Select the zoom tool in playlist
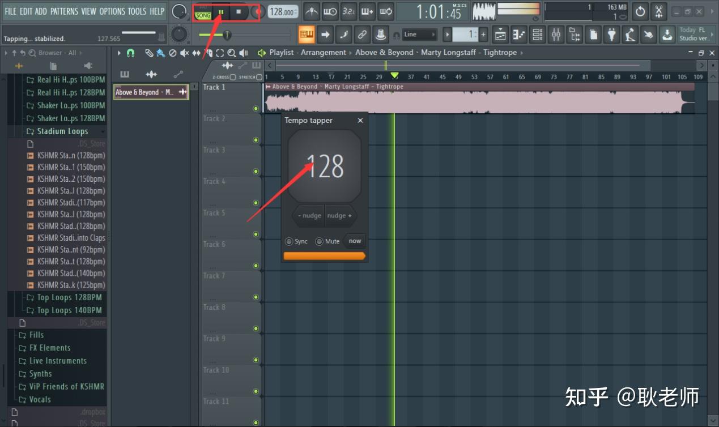This screenshot has height=427, width=719. click(x=232, y=53)
